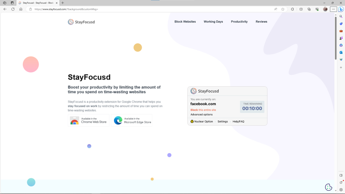This screenshot has height=194, width=345.
Task: Go to the browser home page
Action: [21, 9]
